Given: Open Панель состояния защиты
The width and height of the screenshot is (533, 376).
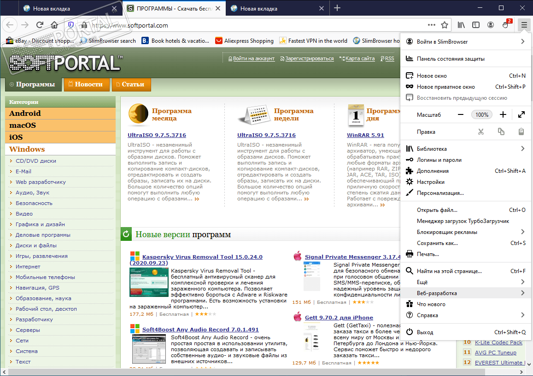Looking at the screenshot, I should coord(465,59).
